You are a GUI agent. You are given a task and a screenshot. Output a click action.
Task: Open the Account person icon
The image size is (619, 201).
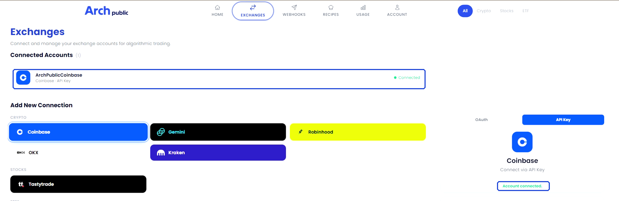pyautogui.click(x=397, y=7)
